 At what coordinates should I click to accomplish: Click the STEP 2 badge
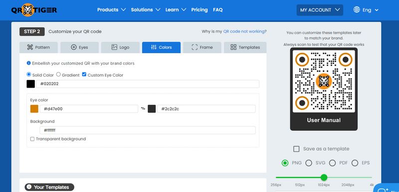(32, 32)
